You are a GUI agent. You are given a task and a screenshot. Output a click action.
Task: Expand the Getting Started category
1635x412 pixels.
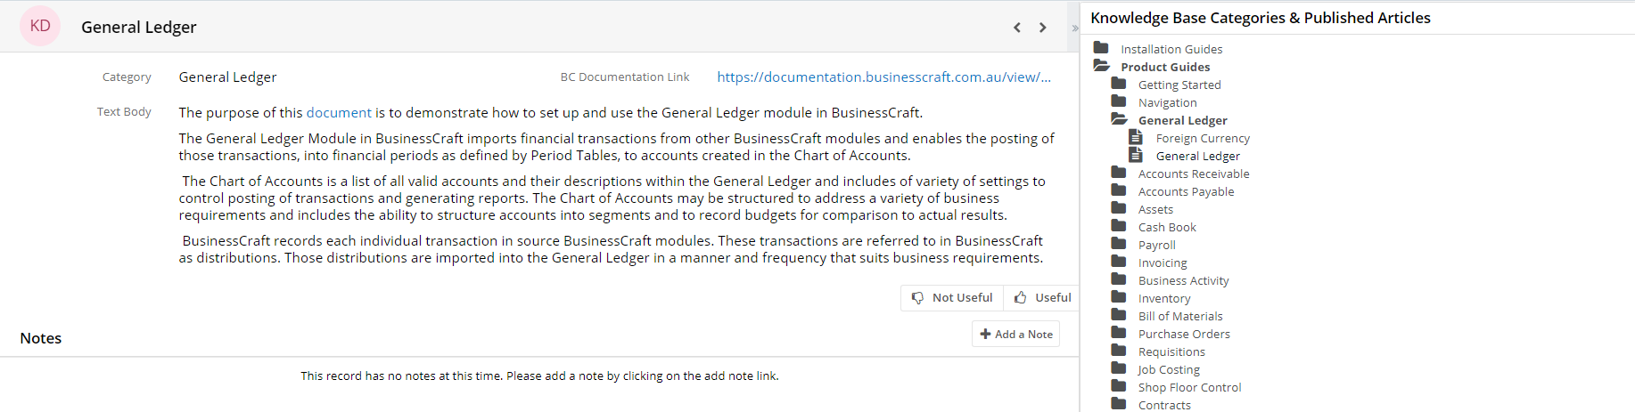coord(1179,85)
